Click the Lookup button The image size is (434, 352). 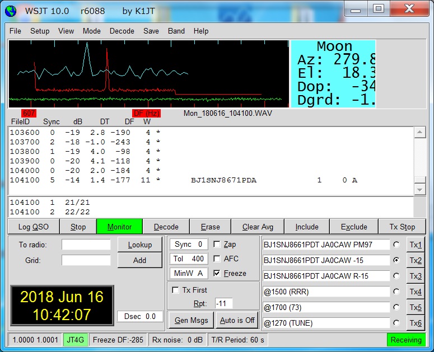click(x=140, y=245)
